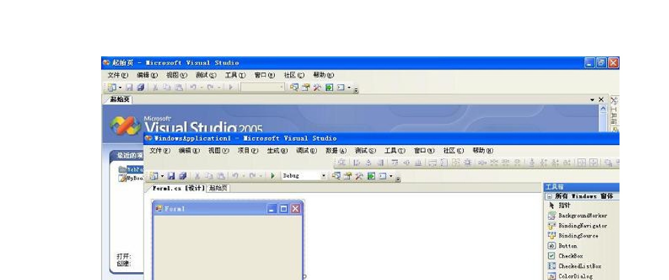669x280 pixels.
Task: Open 数据(A) menu in WindowsApplication1 window
Action: coord(336,151)
